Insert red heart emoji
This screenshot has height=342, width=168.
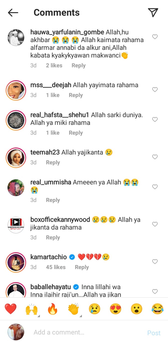tap(10, 309)
